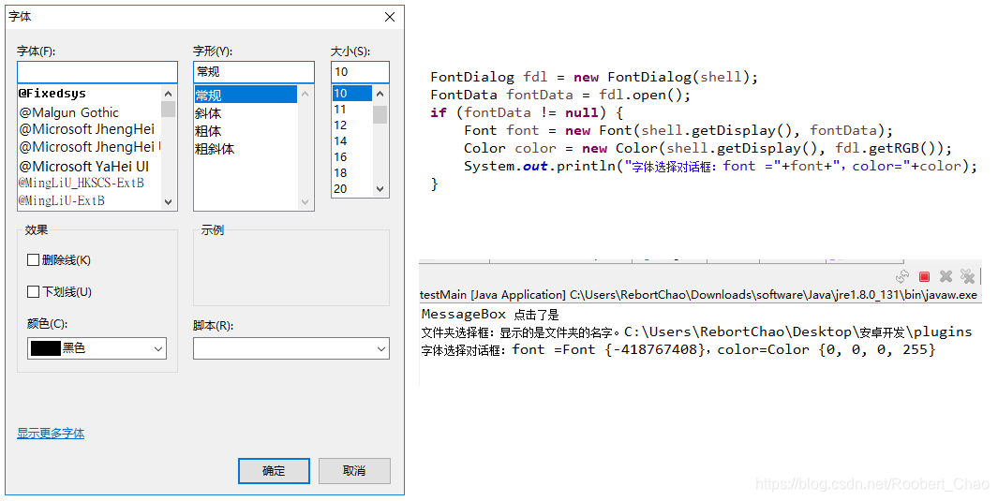Image resolution: width=998 pixels, height=501 pixels.
Task: Click style list scroll-down arrow
Action: click(x=305, y=202)
